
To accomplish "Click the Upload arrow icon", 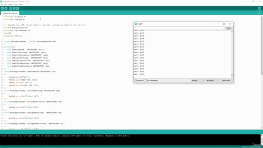I will tap(6, 8).
